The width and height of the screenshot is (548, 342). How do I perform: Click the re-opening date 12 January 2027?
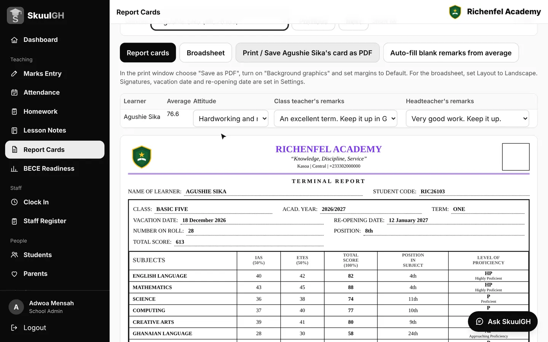click(408, 220)
